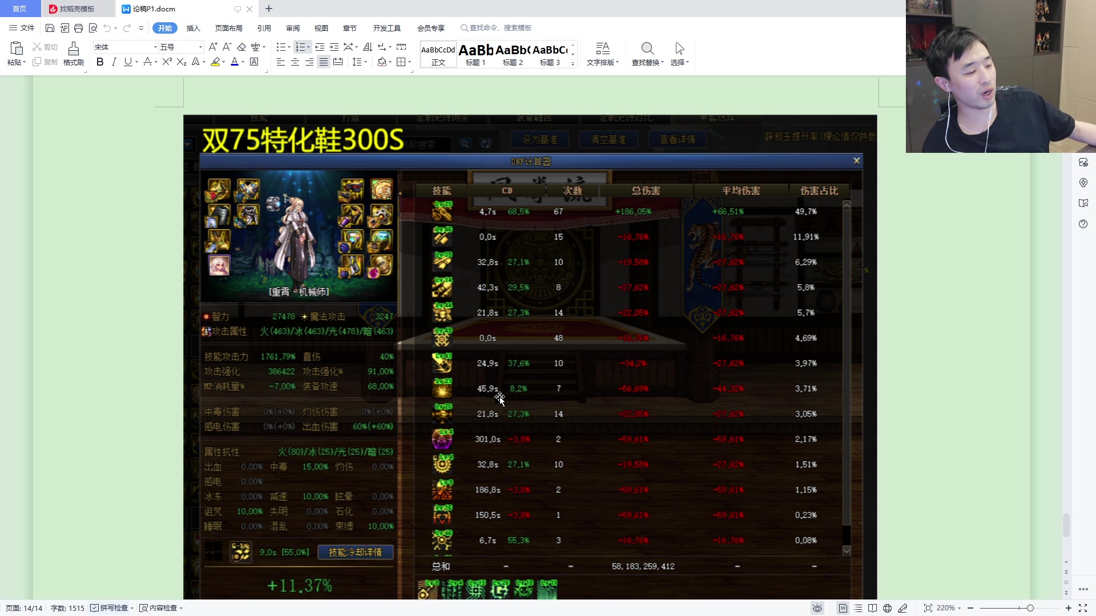Click the save icon in quick toolbar
The image size is (1096, 616).
50,28
